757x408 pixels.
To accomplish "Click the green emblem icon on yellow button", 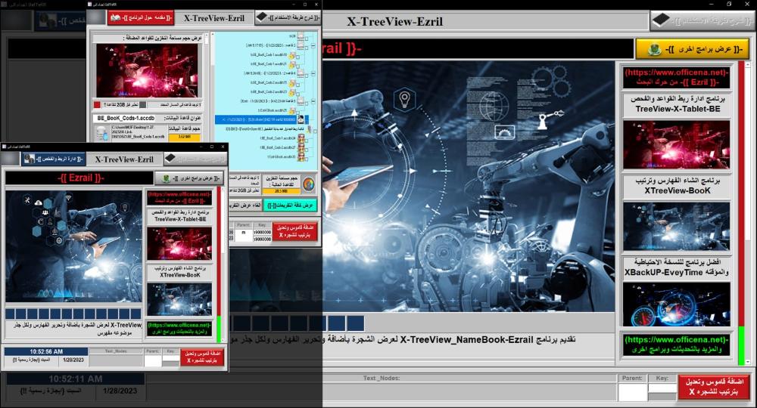I will click(x=654, y=50).
